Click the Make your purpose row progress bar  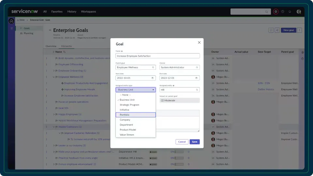tap(179, 152)
